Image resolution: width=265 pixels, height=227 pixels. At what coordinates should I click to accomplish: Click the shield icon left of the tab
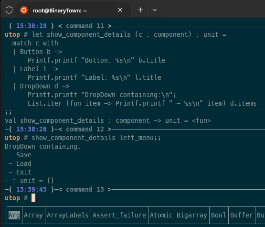(x=9, y=10)
